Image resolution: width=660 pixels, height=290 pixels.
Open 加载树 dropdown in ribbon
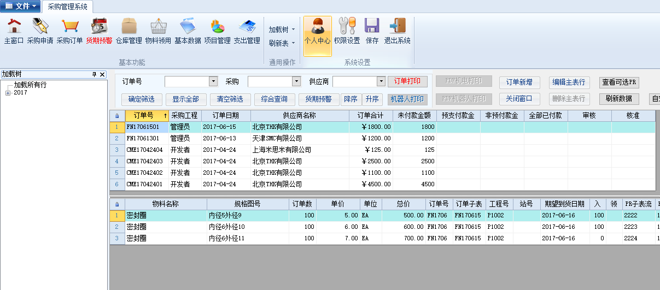point(282,29)
